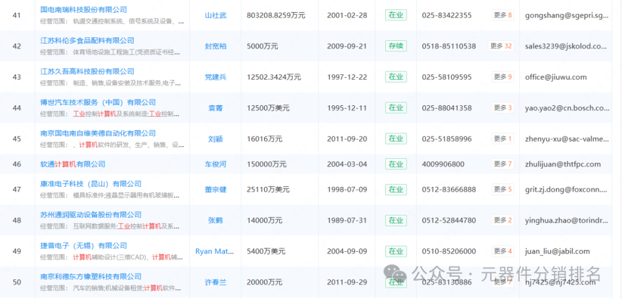Viewport: 622px width, 299px height.
Task: View legal representative 车俊河
Action: click(x=215, y=164)
